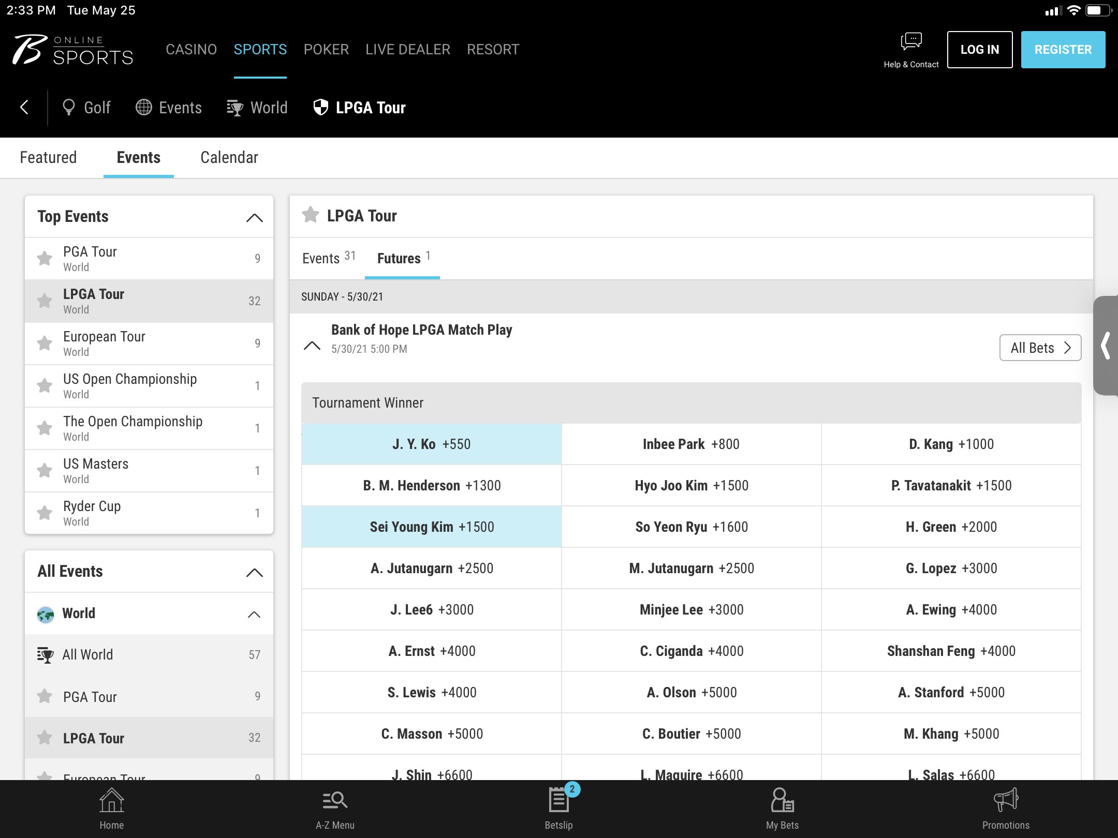This screenshot has width=1118, height=838.
Task: Open LPGA Tour Events 31 tab
Action: (329, 258)
